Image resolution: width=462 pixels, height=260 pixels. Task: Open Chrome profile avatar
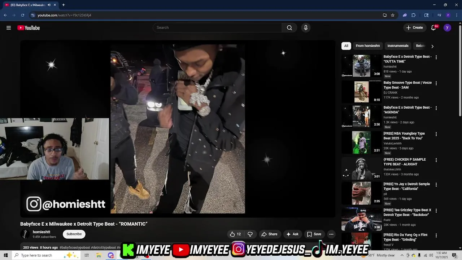[x=448, y=15]
